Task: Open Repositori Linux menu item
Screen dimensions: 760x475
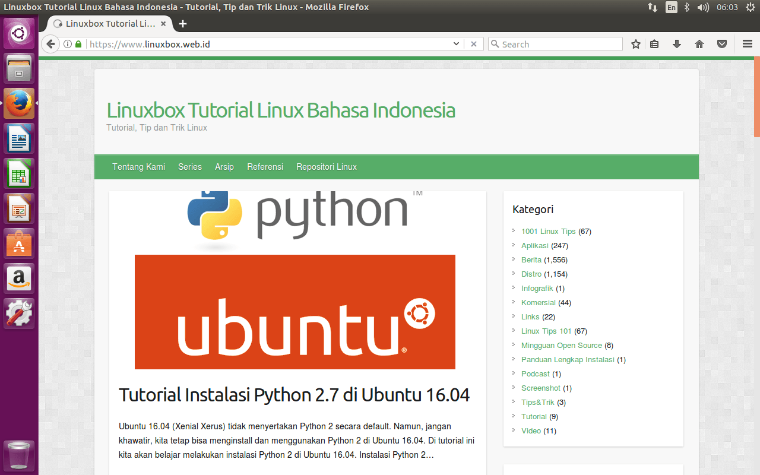Action: (327, 167)
